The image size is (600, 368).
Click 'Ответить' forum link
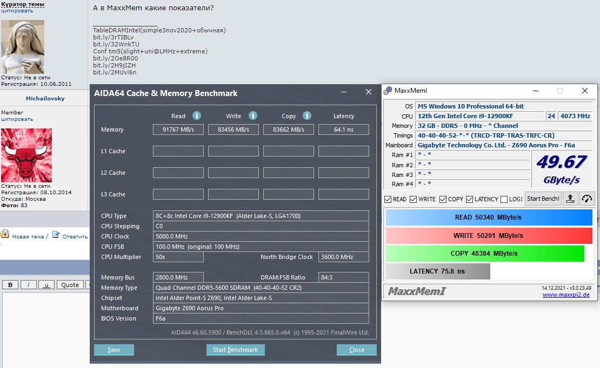point(75,236)
